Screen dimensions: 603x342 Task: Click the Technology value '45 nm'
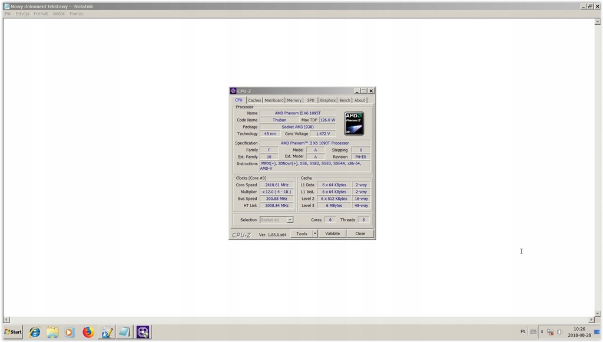(270, 134)
